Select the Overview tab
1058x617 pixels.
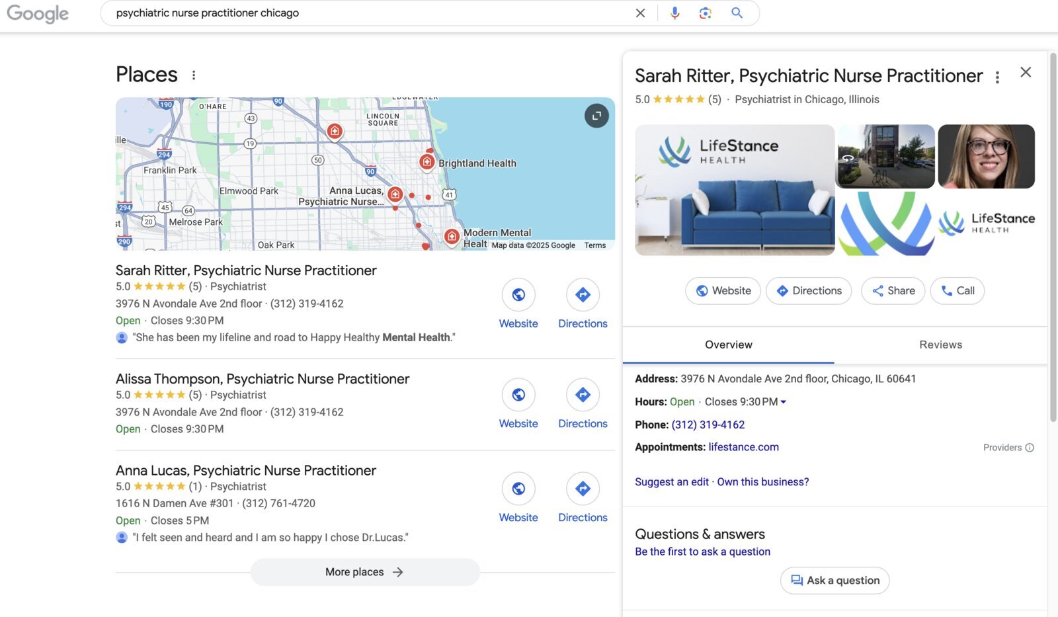point(729,345)
